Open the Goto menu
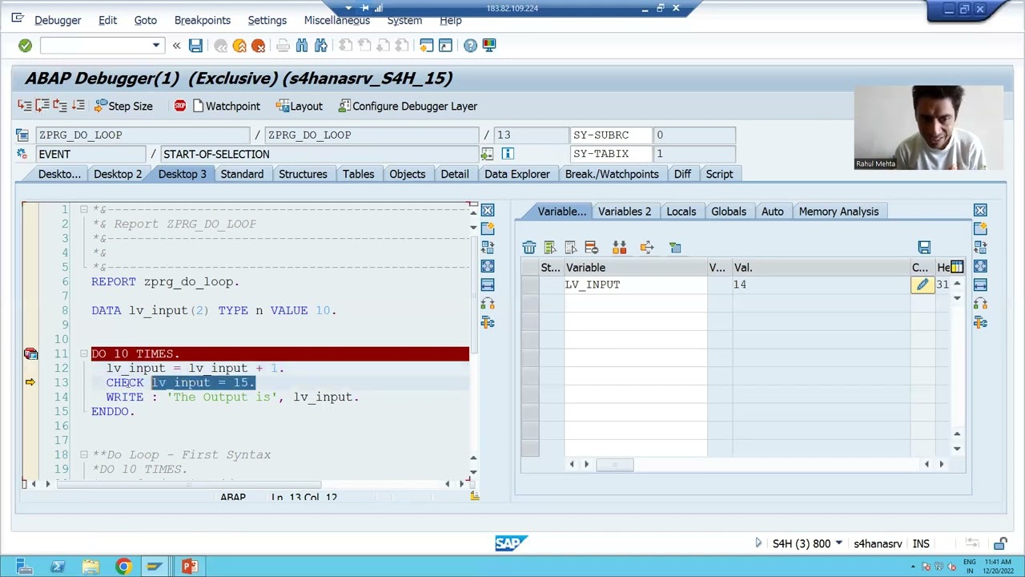This screenshot has height=577, width=1025. point(145,20)
